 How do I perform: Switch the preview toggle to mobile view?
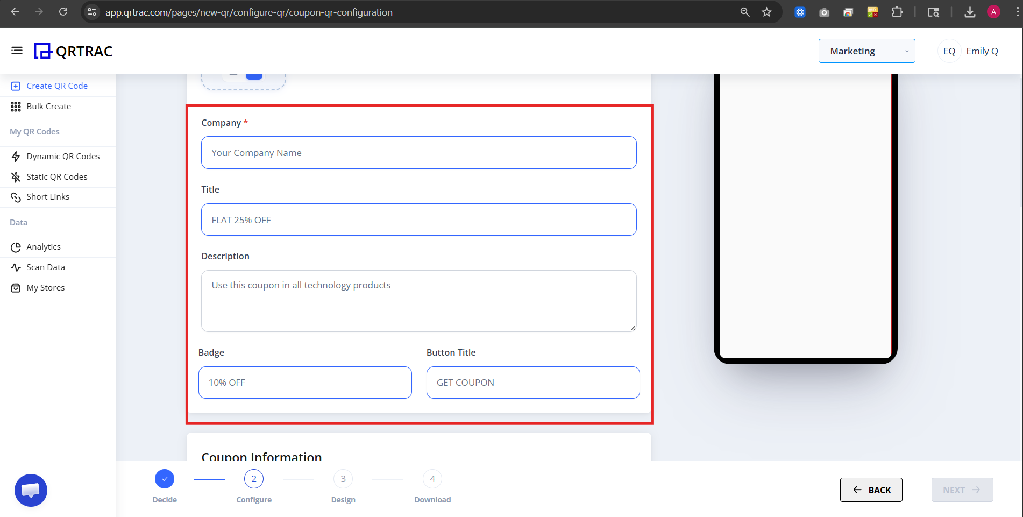click(253, 74)
